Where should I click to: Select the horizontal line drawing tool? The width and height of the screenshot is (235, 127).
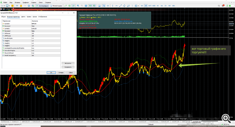coord(117,6)
